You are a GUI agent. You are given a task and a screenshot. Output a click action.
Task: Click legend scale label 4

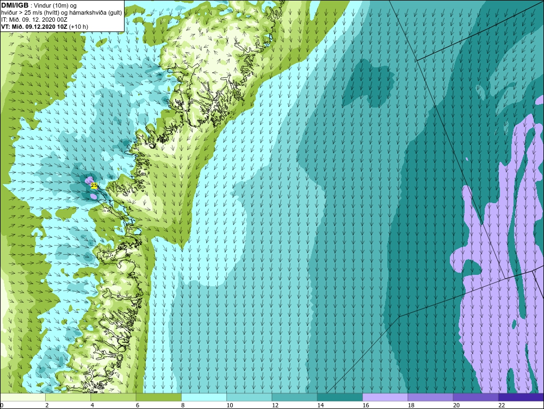[x=92, y=406]
